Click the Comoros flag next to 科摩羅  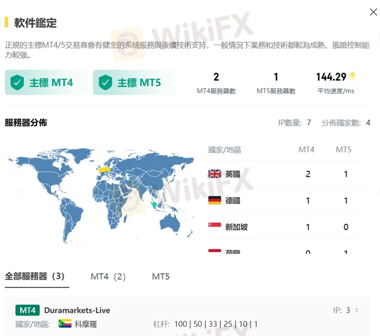click(x=65, y=324)
